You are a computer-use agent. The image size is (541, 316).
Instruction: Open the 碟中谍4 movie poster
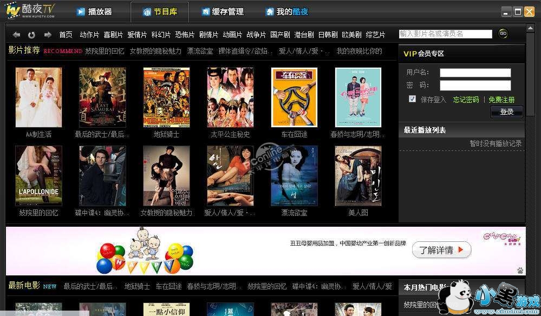(102, 176)
